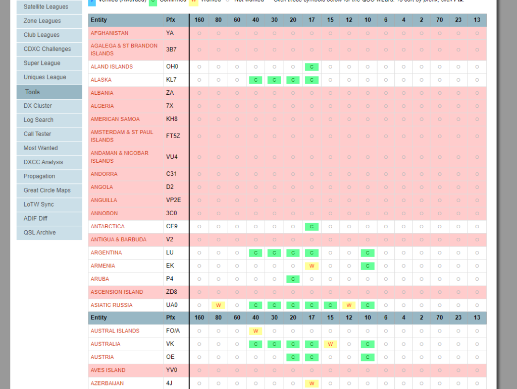The image size is (517, 389).
Task: Sort by the Pfx column header
Action: (170, 20)
